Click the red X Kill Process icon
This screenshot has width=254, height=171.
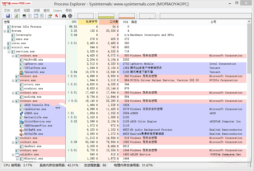(x=56, y=16)
